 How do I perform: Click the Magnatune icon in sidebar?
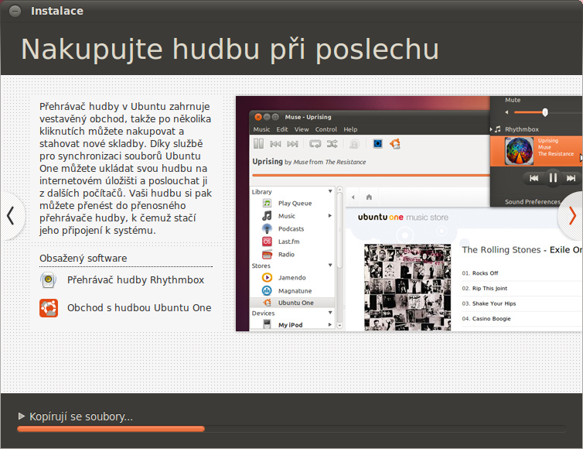[267, 291]
